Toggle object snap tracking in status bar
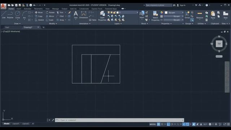The width and height of the screenshot is (231, 130). point(184,124)
